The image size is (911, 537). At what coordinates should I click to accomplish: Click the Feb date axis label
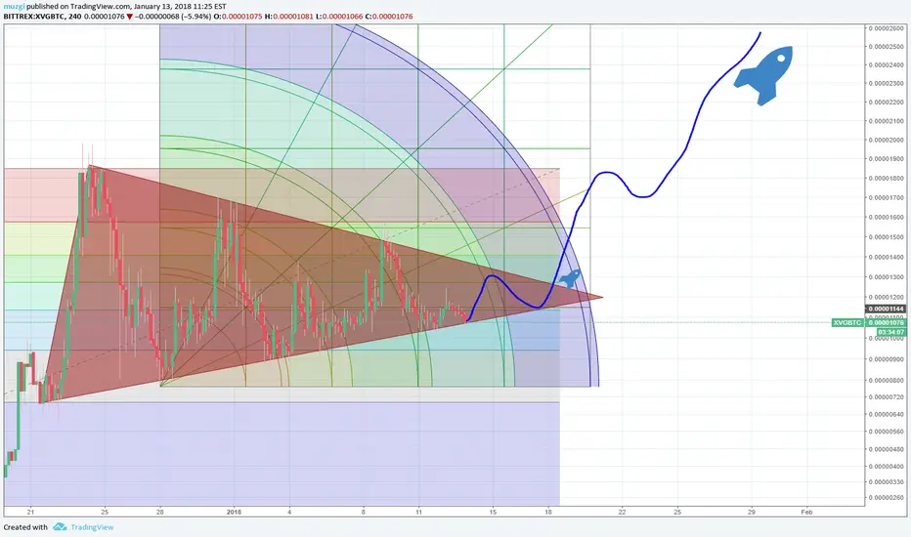pyautogui.click(x=806, y=512)
